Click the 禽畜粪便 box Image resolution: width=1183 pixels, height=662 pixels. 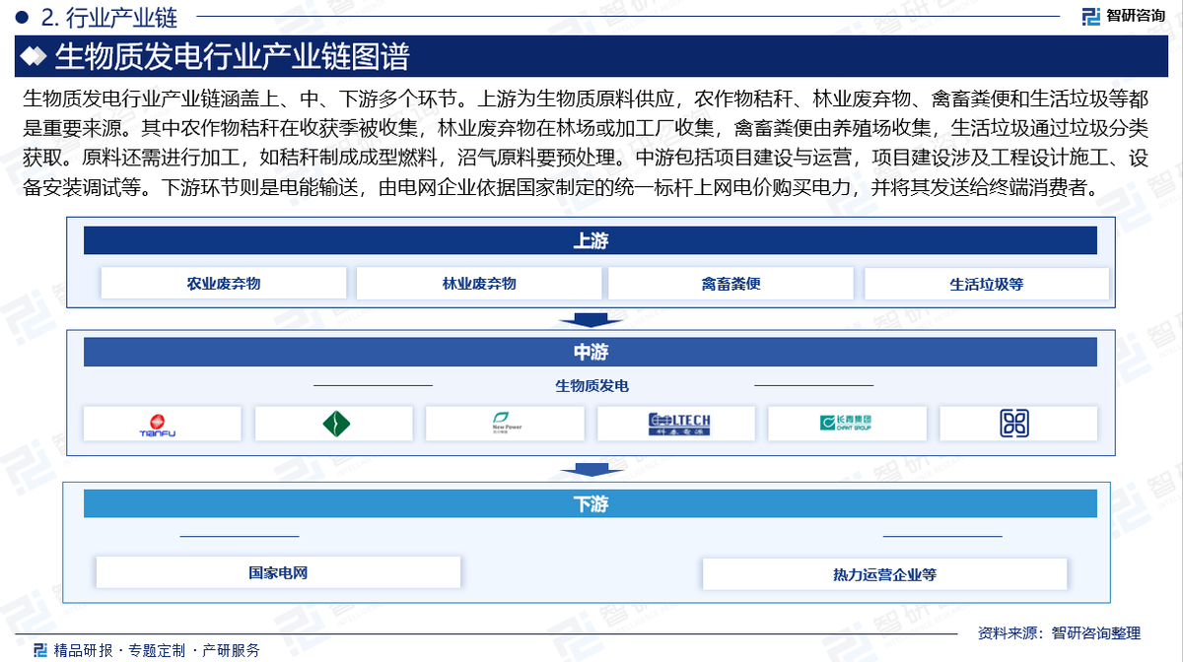(731, 284)
